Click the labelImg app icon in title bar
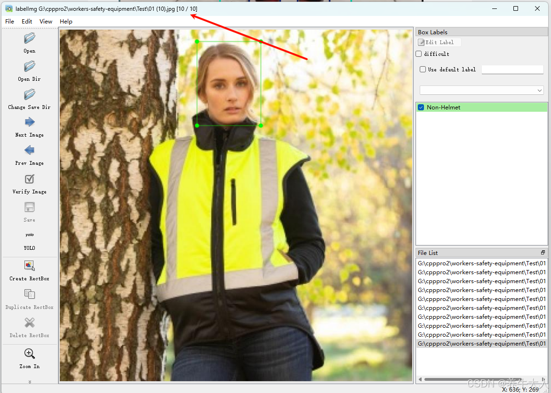551x393 pixels. click(x=9, y=8)
